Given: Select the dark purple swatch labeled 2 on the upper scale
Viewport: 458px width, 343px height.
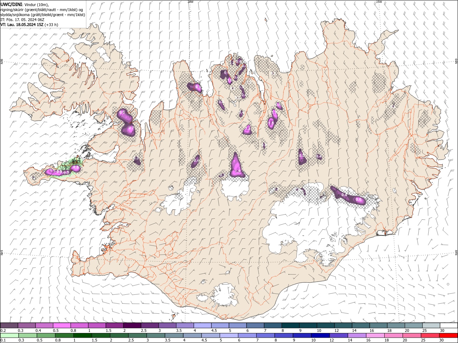Looking at the screenshot, I should tap(132, 325).
